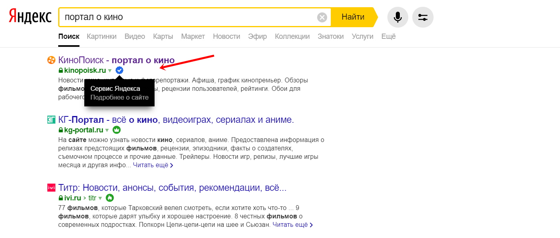560x238 pixels.
Task: Open search settings sliders button
Action: [x=423, y=17]
